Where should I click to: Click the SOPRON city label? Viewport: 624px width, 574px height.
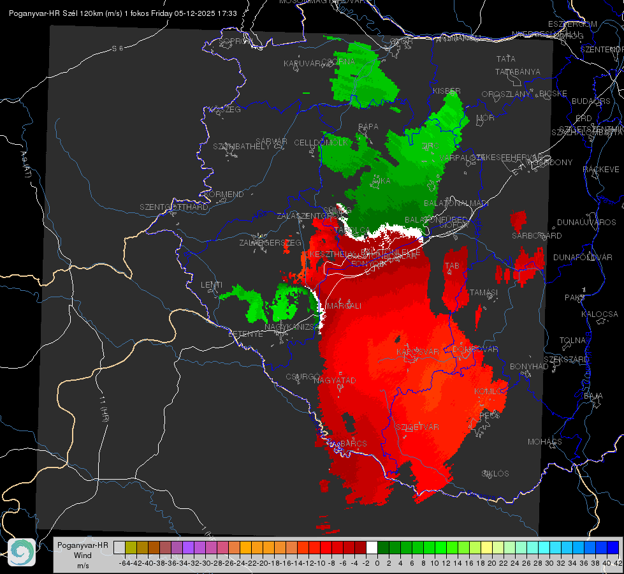point(236,41)
